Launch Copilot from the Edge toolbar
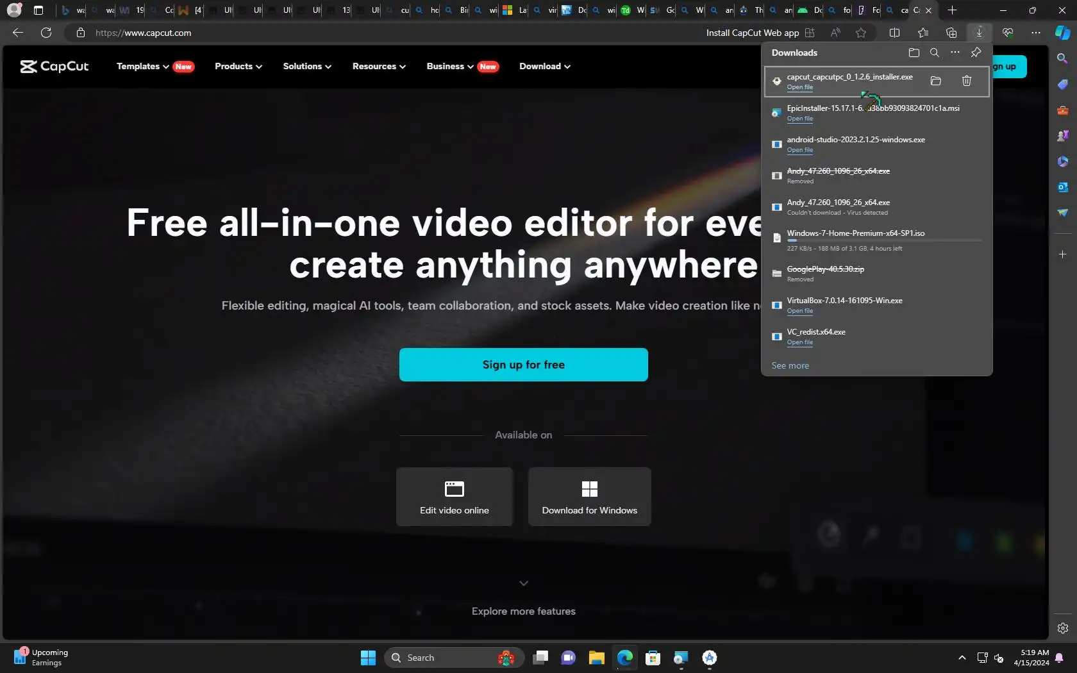 1063,33
